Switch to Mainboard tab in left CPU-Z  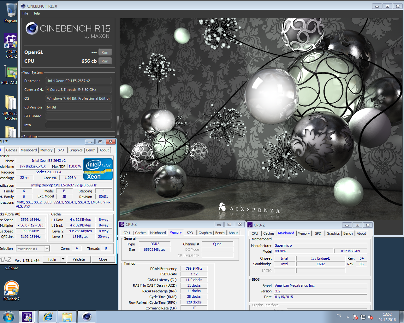tap(29, 150)
